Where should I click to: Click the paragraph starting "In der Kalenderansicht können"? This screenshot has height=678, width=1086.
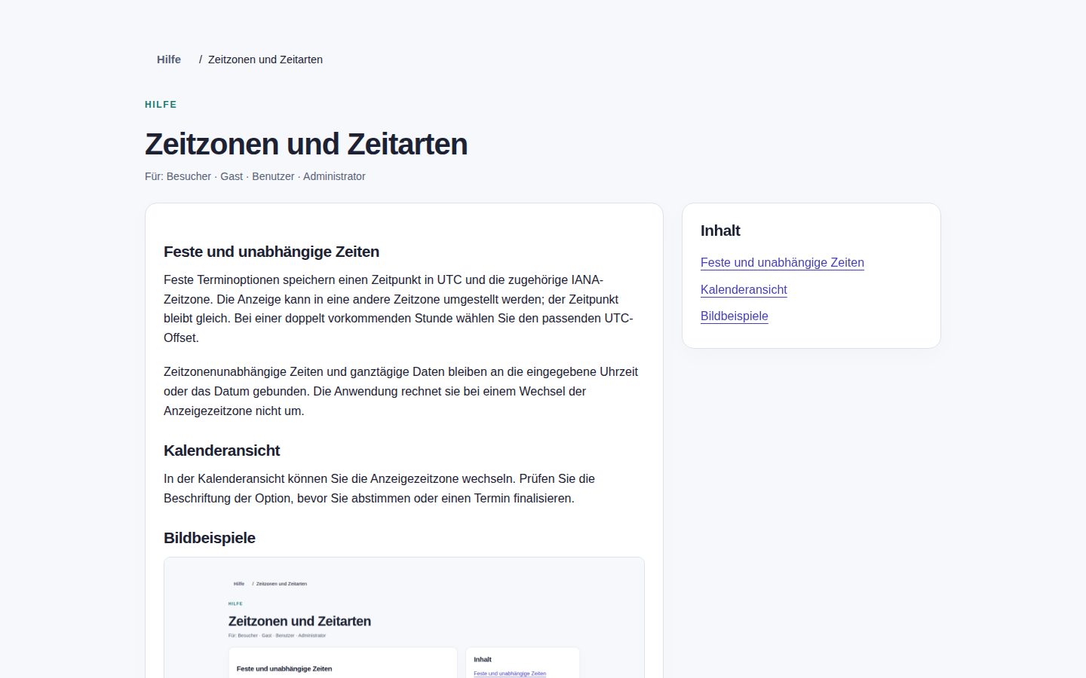[404, 488]
